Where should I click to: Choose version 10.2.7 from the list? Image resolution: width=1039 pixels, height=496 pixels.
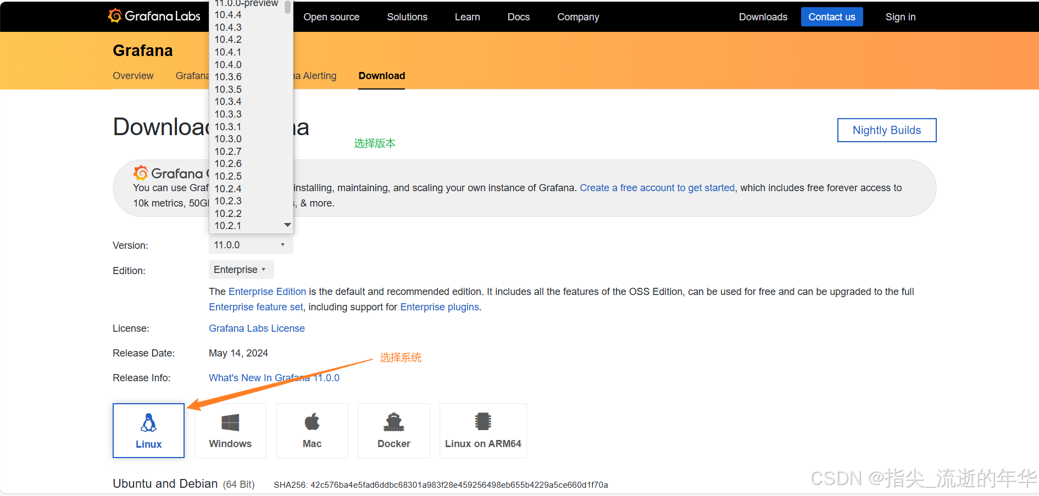(x=227, y=152)
